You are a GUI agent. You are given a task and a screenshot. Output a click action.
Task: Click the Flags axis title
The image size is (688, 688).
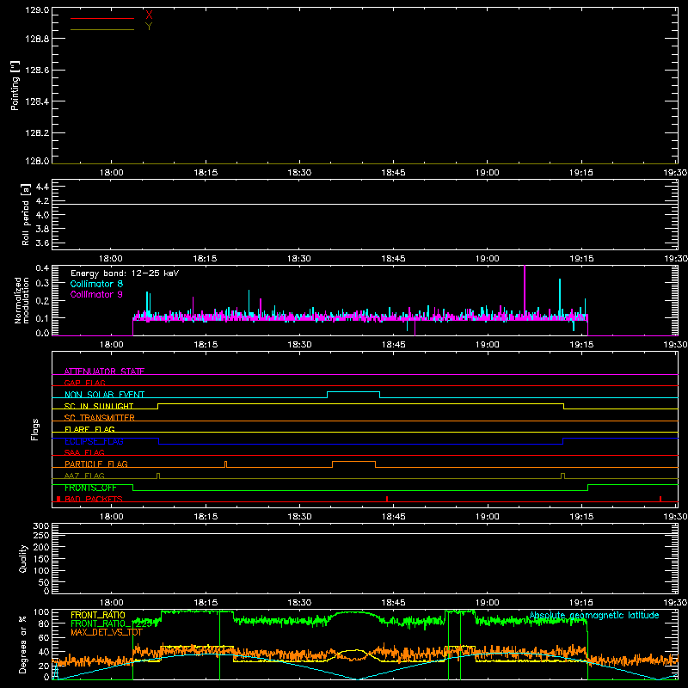(x=34, y=429)
